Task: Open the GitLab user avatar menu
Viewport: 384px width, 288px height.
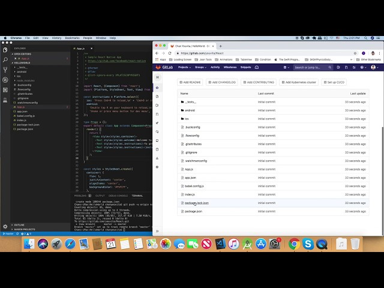Action: tap(374, 67)
